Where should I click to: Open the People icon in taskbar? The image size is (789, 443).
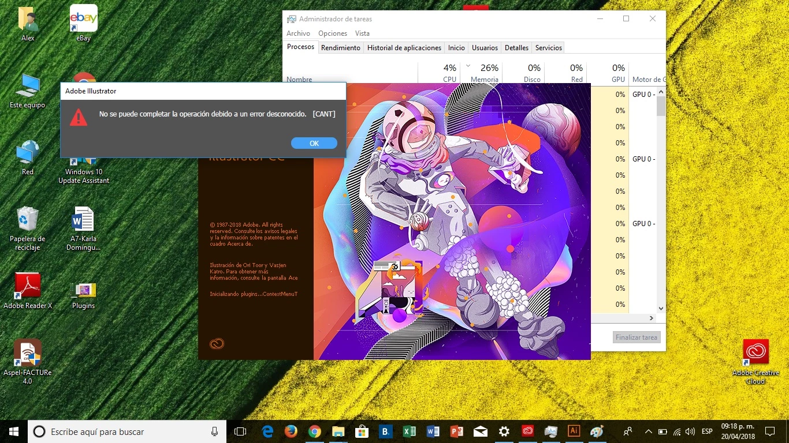[x=628, y=431]
